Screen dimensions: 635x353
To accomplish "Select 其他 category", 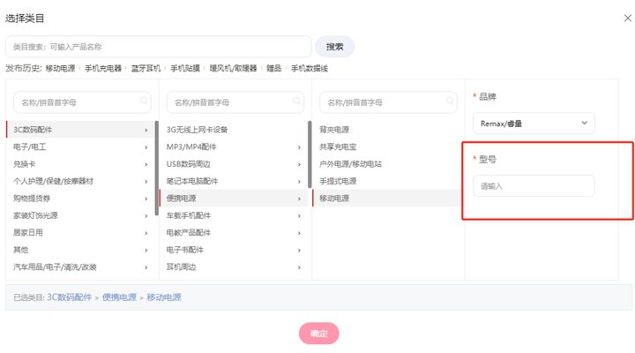I will point(80,250).
